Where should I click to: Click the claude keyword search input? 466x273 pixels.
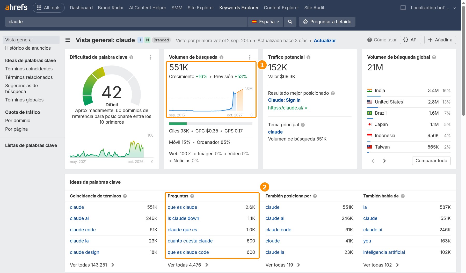pos(126,22)
